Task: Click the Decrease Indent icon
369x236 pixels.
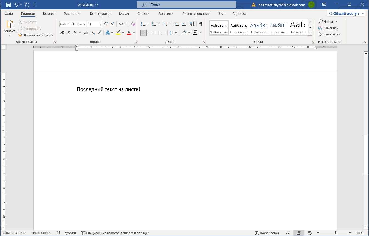Action: click(177, 24)
